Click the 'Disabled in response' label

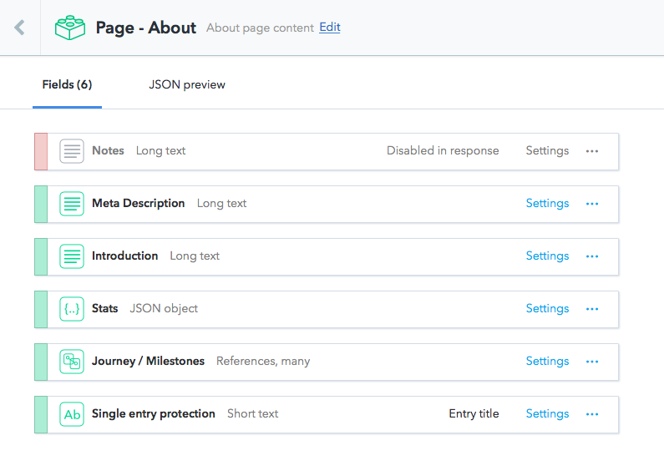[443, 151]
